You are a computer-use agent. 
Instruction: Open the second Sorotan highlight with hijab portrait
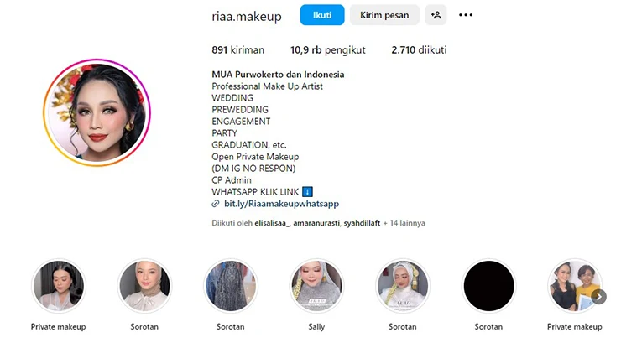coord(144,286)
